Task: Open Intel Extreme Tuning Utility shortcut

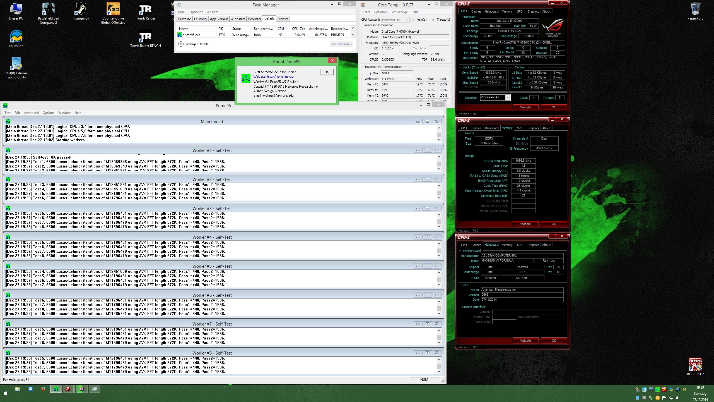Action: click(16, 68)
